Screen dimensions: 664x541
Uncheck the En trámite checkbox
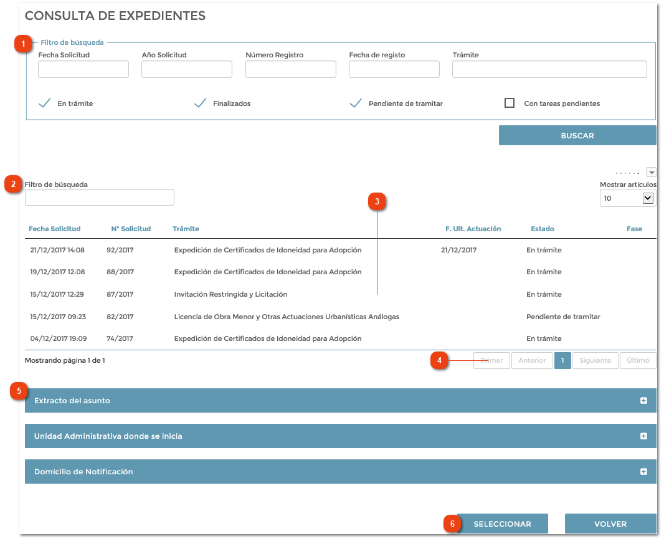pos(44,103)
